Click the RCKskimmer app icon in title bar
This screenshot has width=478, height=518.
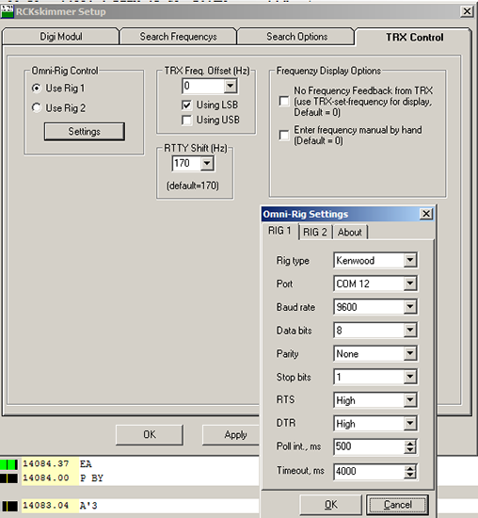[x=7, y=11]
